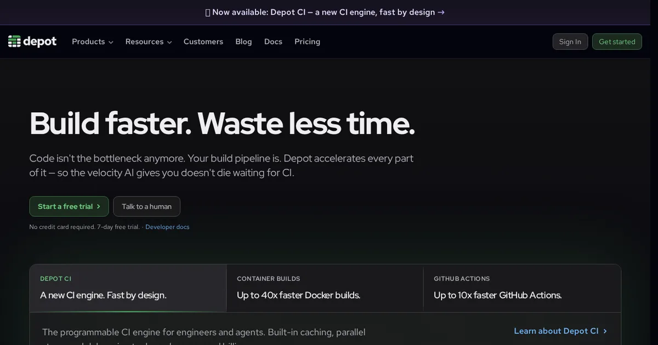This screenshot has width=658, height=345.
Task: Follow the Learn about Depot CI link
Action: (x=560, y=331)
